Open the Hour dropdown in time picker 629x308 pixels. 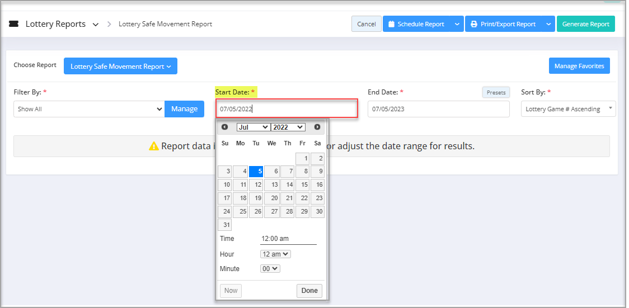coord(275,254)
